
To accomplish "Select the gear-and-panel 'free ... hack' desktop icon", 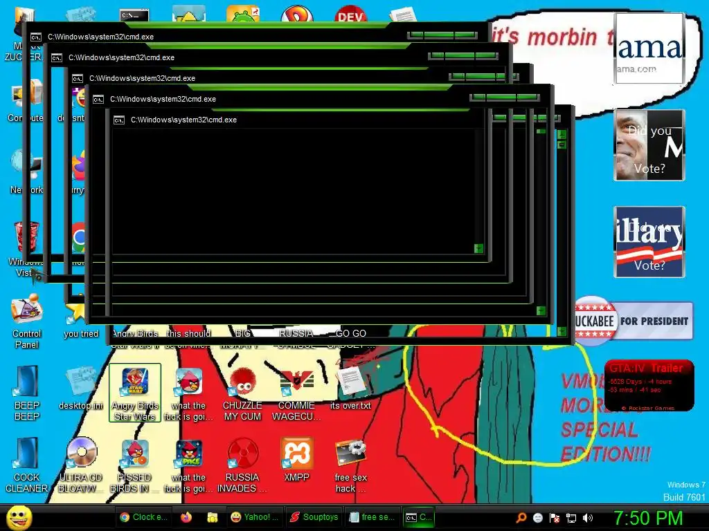I will click(350, 465).
